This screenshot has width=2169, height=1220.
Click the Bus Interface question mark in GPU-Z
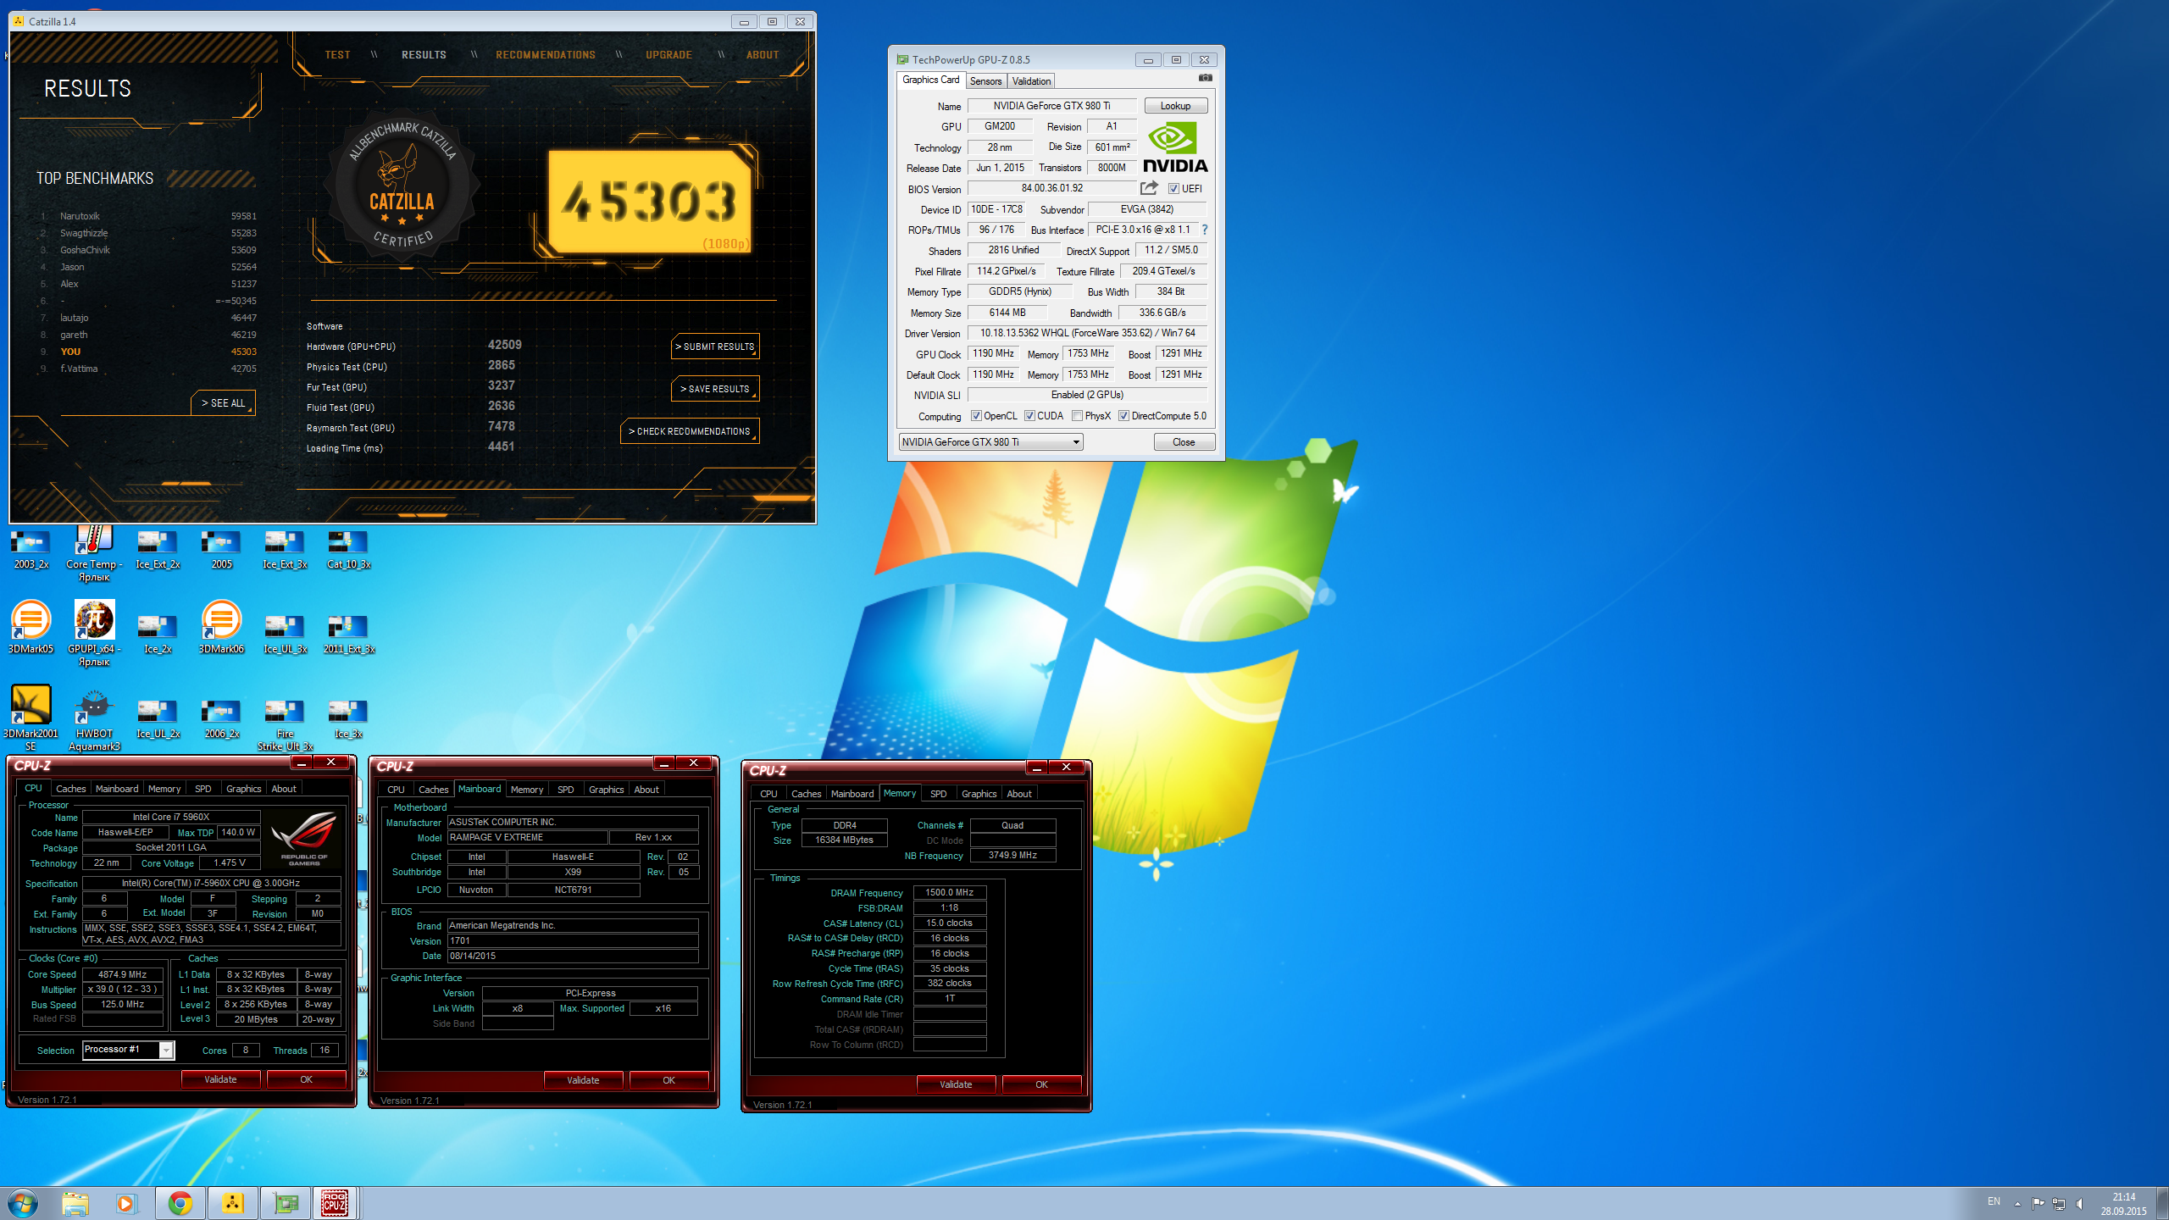pos(1204,230)
